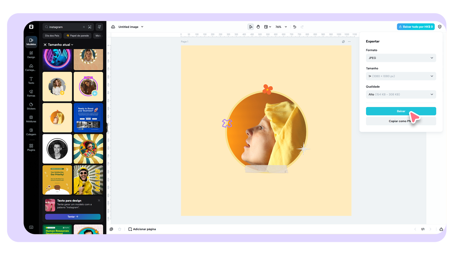Viewport: 453px width, 255px height.
Task: Select the purple X sticker on canvas
Action: click(x=227, y=123)
